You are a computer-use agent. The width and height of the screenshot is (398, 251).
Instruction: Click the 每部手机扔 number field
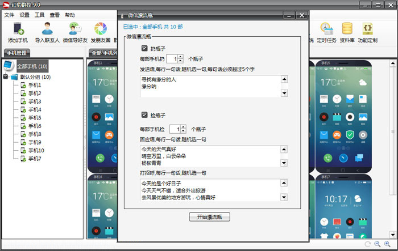172,59
